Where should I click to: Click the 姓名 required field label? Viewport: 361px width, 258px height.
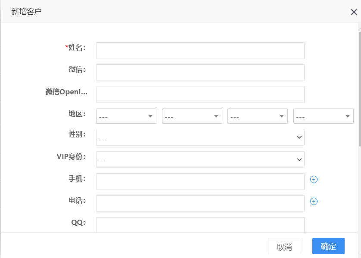(75, 47)
